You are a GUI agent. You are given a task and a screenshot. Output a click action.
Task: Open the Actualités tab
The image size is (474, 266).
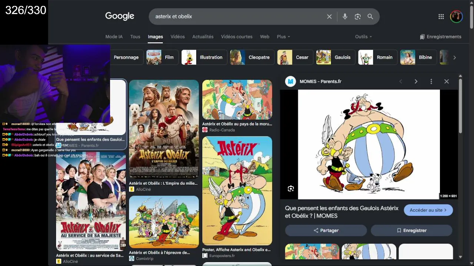(203, 37)
